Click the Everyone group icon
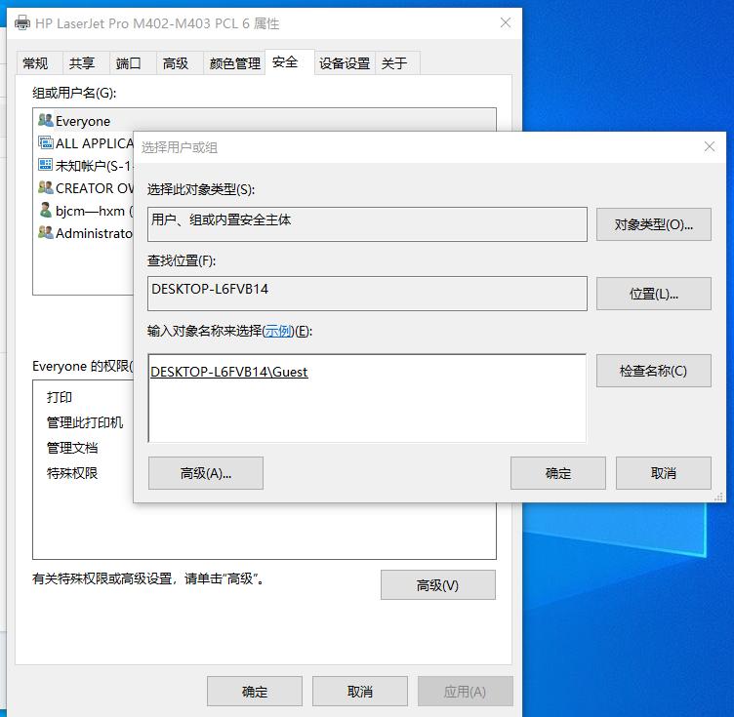This screenshot has width=734, height=717. point(46,121)
